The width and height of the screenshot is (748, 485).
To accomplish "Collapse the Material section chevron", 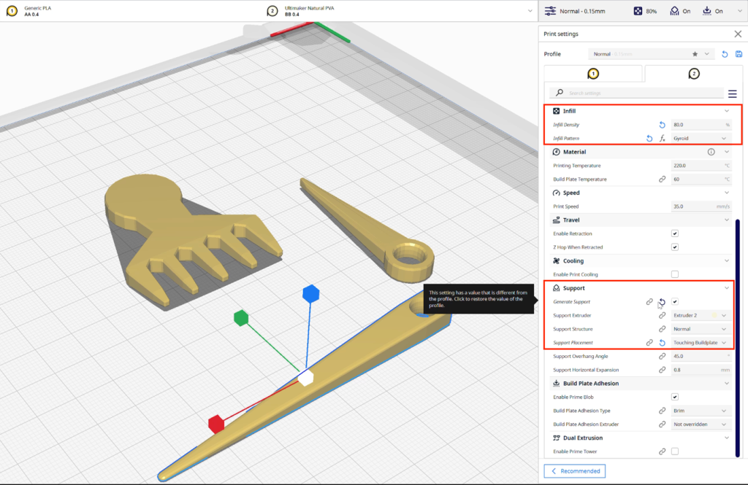I will [727, 152].
